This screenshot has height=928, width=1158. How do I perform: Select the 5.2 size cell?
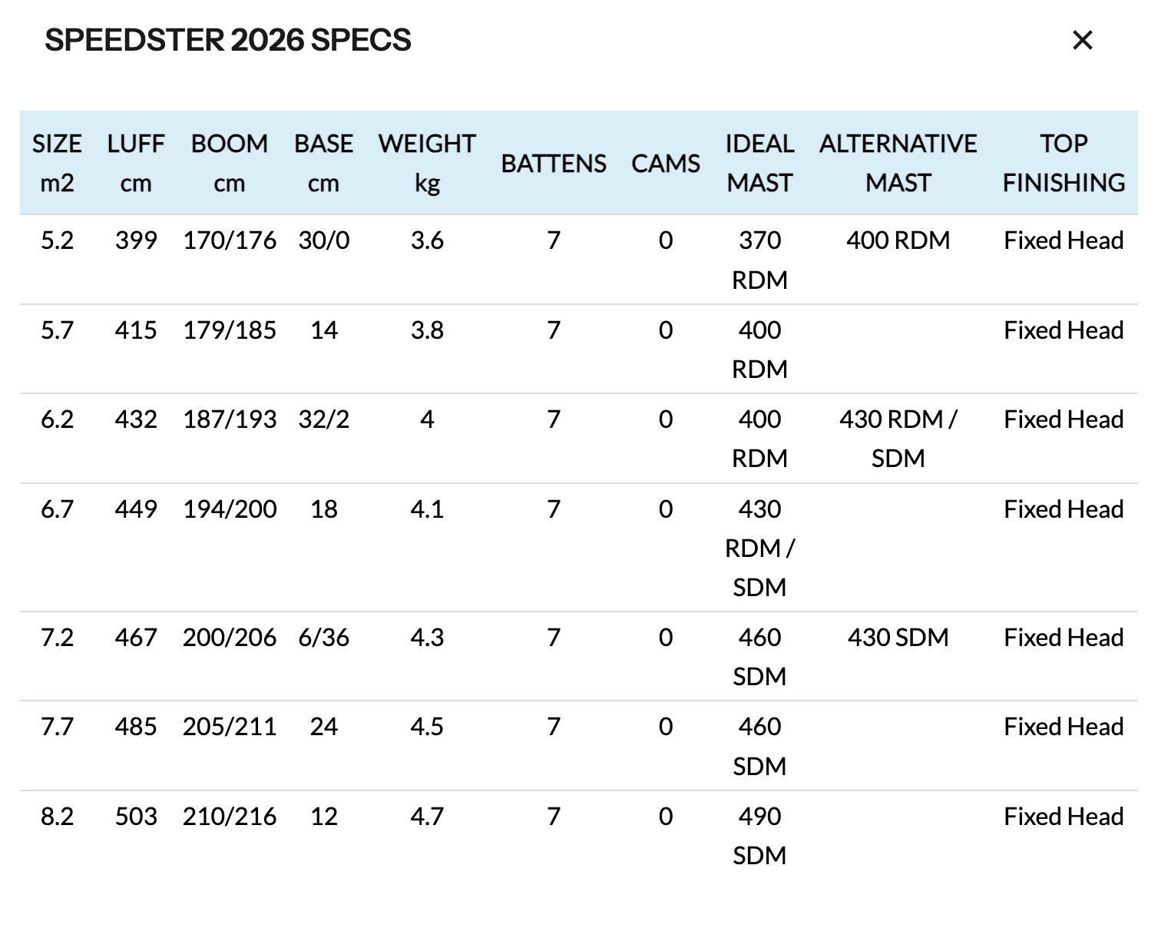click(x=57, y=240)
